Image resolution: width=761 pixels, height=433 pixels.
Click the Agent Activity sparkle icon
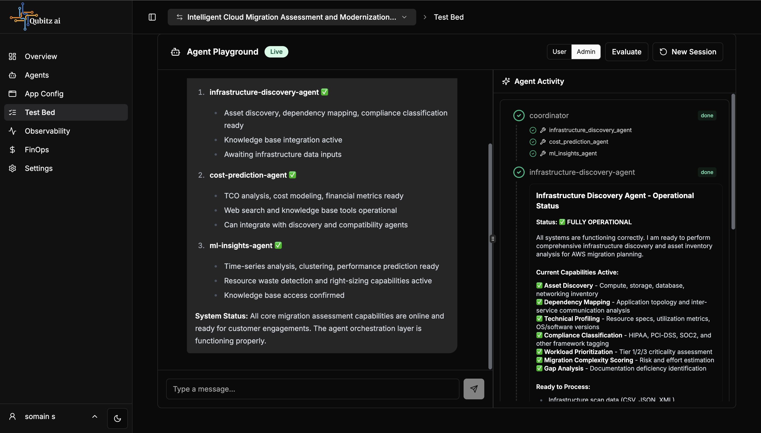click(x=506, y=81)
